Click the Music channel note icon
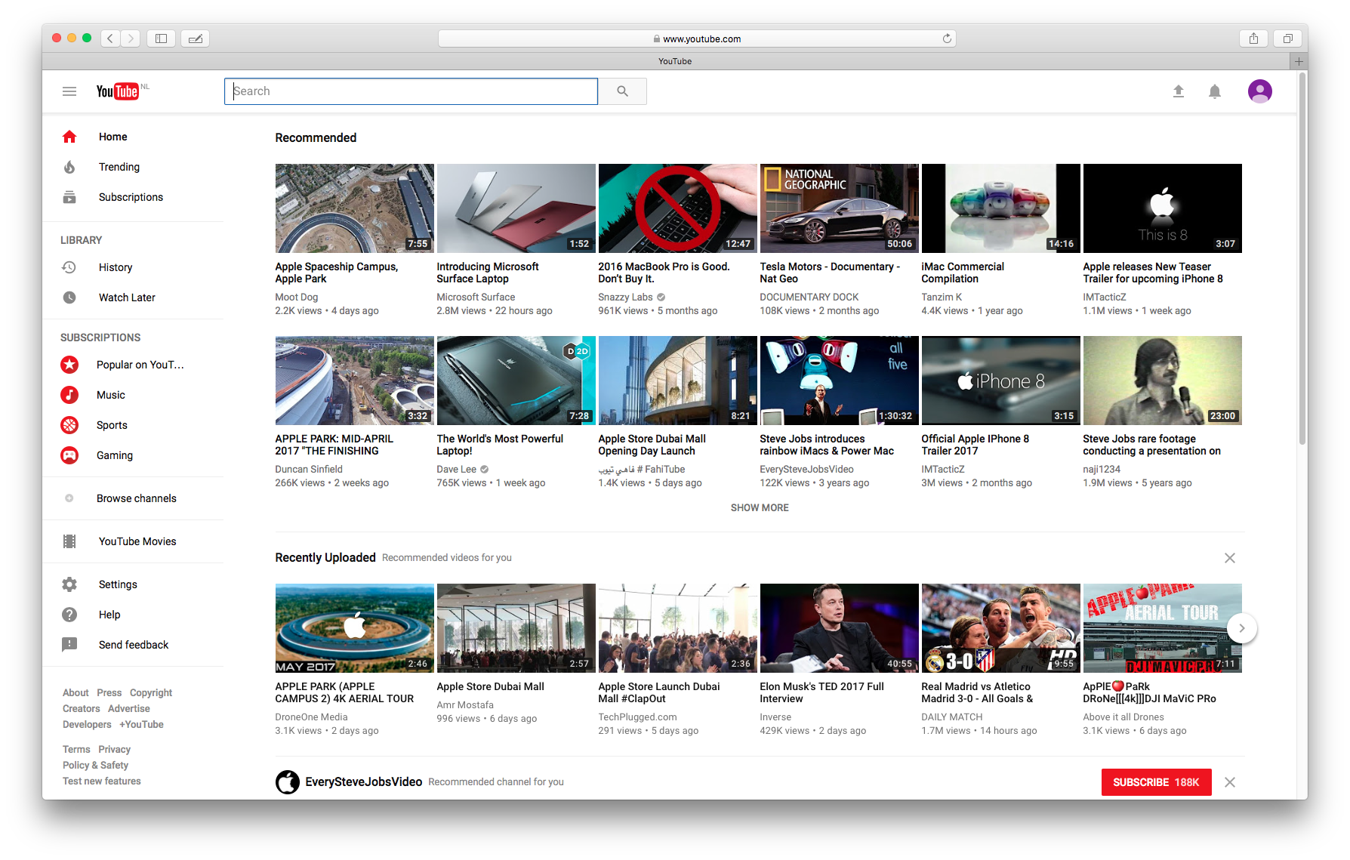 pos(69,395)
